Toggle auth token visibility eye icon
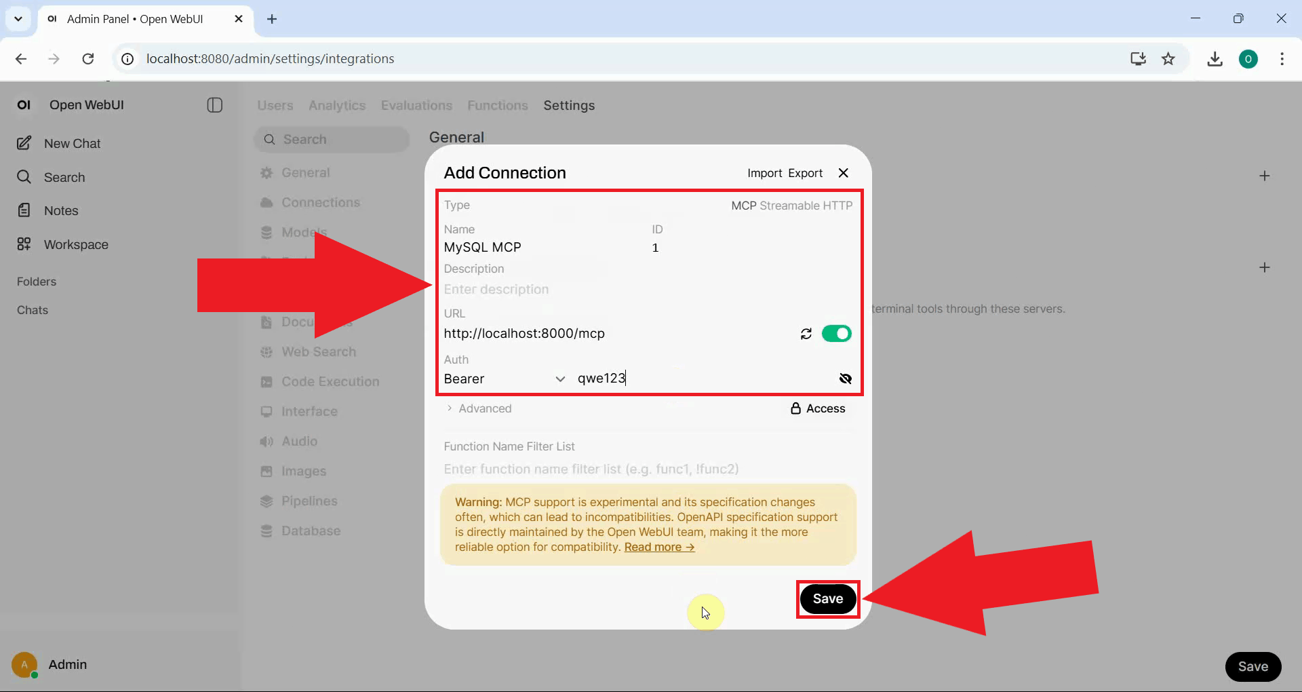Image resolution: width=1302 pixels, height=692 pixels. [845, 379]
